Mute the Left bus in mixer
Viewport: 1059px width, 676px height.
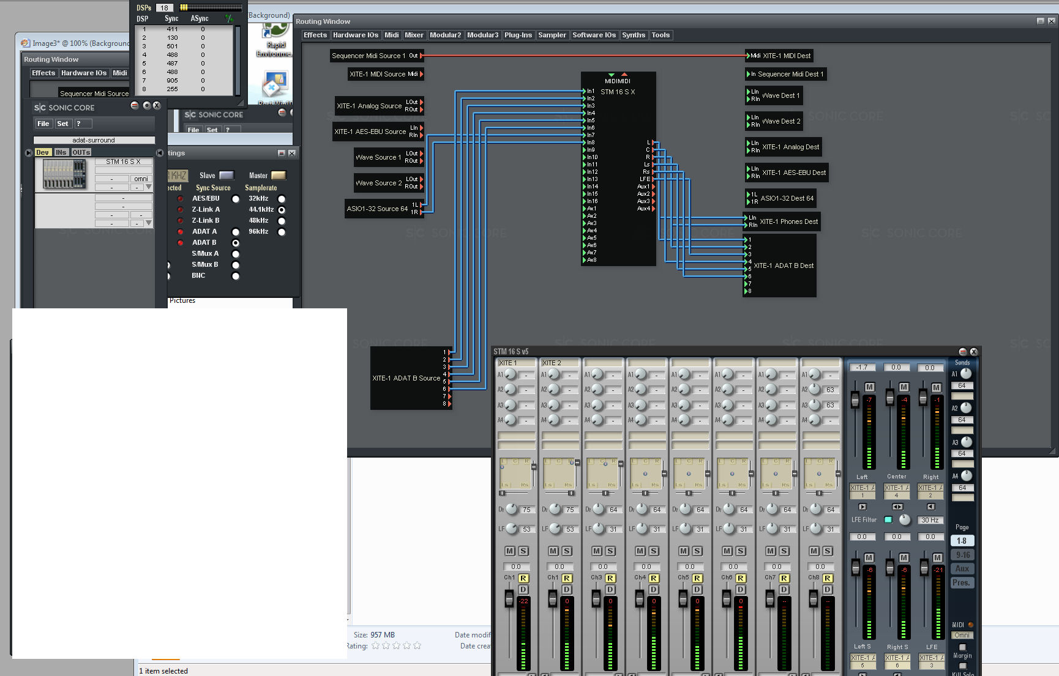click(x=870, y=387)
